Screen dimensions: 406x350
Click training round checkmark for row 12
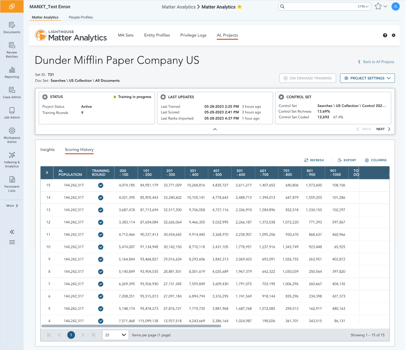coord(101,222)
